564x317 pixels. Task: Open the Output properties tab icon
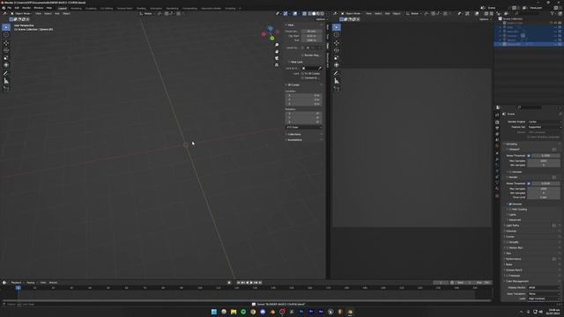(x=497, y=128)
